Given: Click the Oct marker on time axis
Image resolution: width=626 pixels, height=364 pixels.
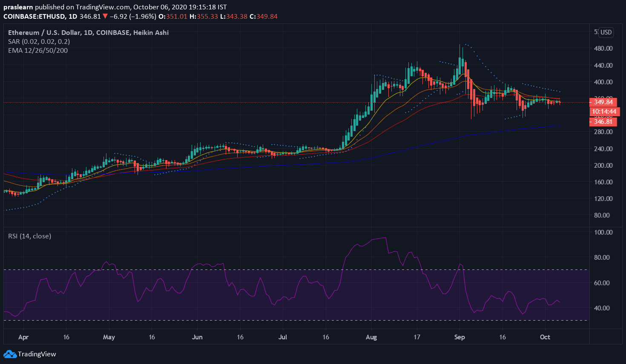Looking at the screenshot, I should 545,337.
